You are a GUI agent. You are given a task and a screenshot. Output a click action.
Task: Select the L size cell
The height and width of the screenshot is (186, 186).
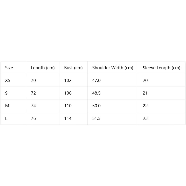click(6, 118)
